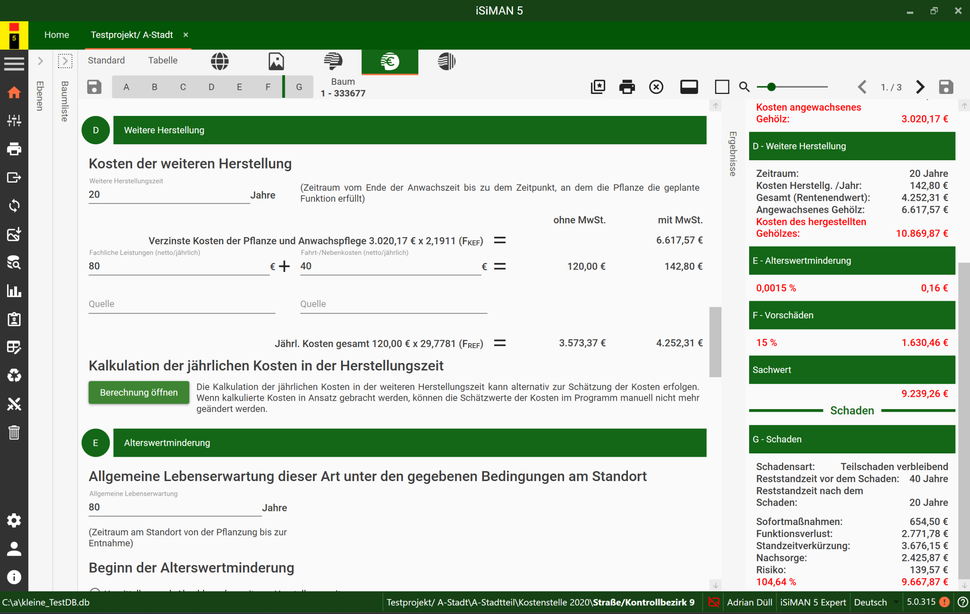This screenshot has width=970, height=614.
Task: Open the Deutsch language dropdown
Action: [x=876, y=602]
